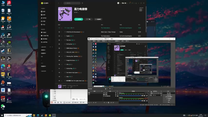
Task: Like the song Till The End with heart icon
Action: (65, 44)
